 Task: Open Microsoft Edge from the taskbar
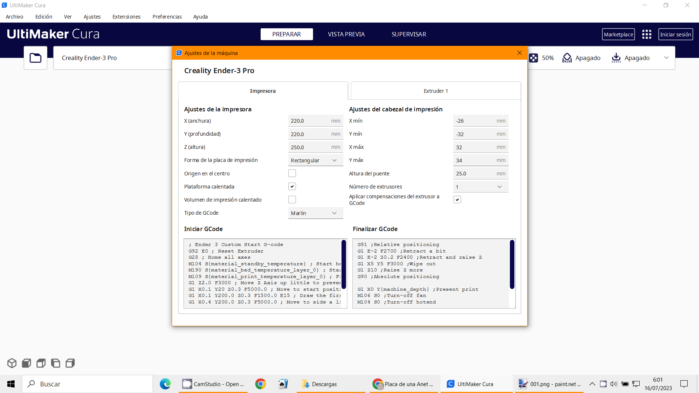(165, 384)
